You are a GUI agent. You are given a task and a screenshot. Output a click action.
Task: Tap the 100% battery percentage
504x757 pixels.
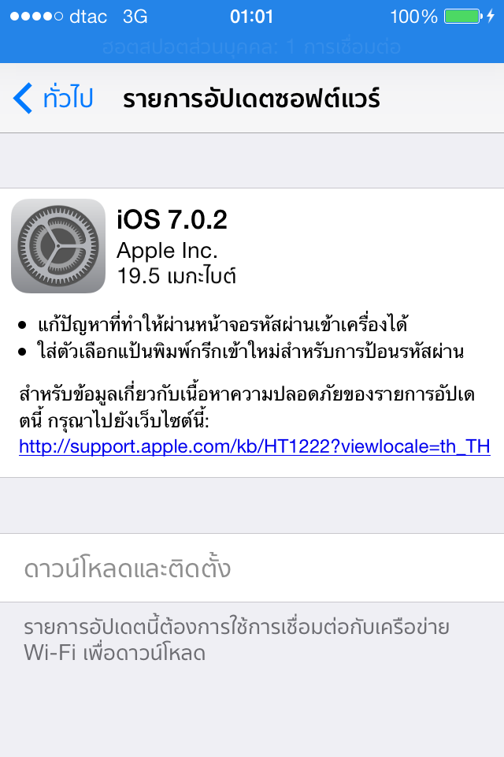[x=413, y=17]
